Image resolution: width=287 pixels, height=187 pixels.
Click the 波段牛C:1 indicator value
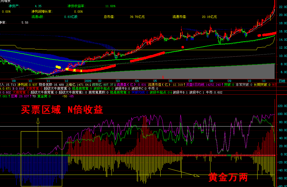click(x=197, y=92)
